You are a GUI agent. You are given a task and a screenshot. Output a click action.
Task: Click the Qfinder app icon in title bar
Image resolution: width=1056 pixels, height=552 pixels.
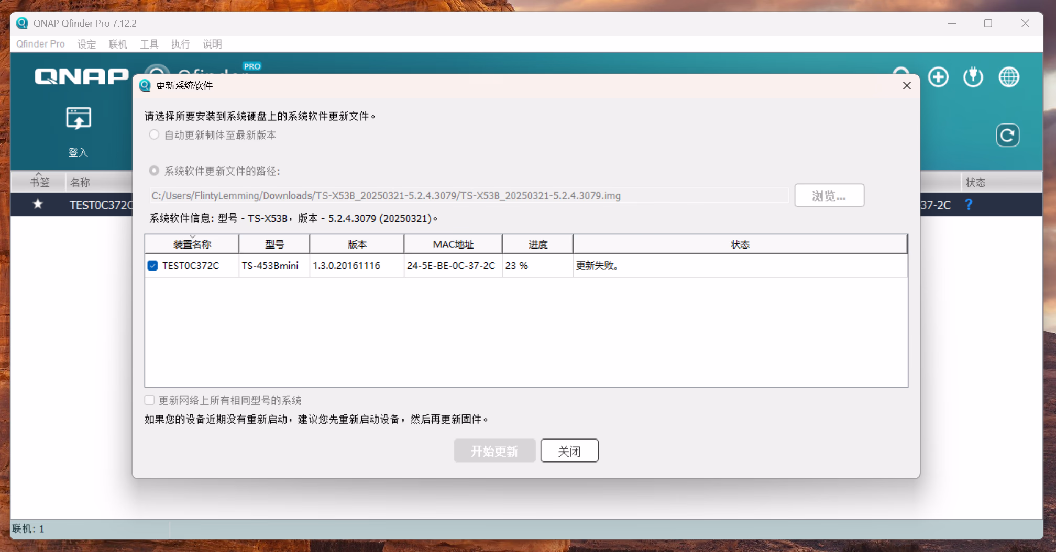pos(22,23)
